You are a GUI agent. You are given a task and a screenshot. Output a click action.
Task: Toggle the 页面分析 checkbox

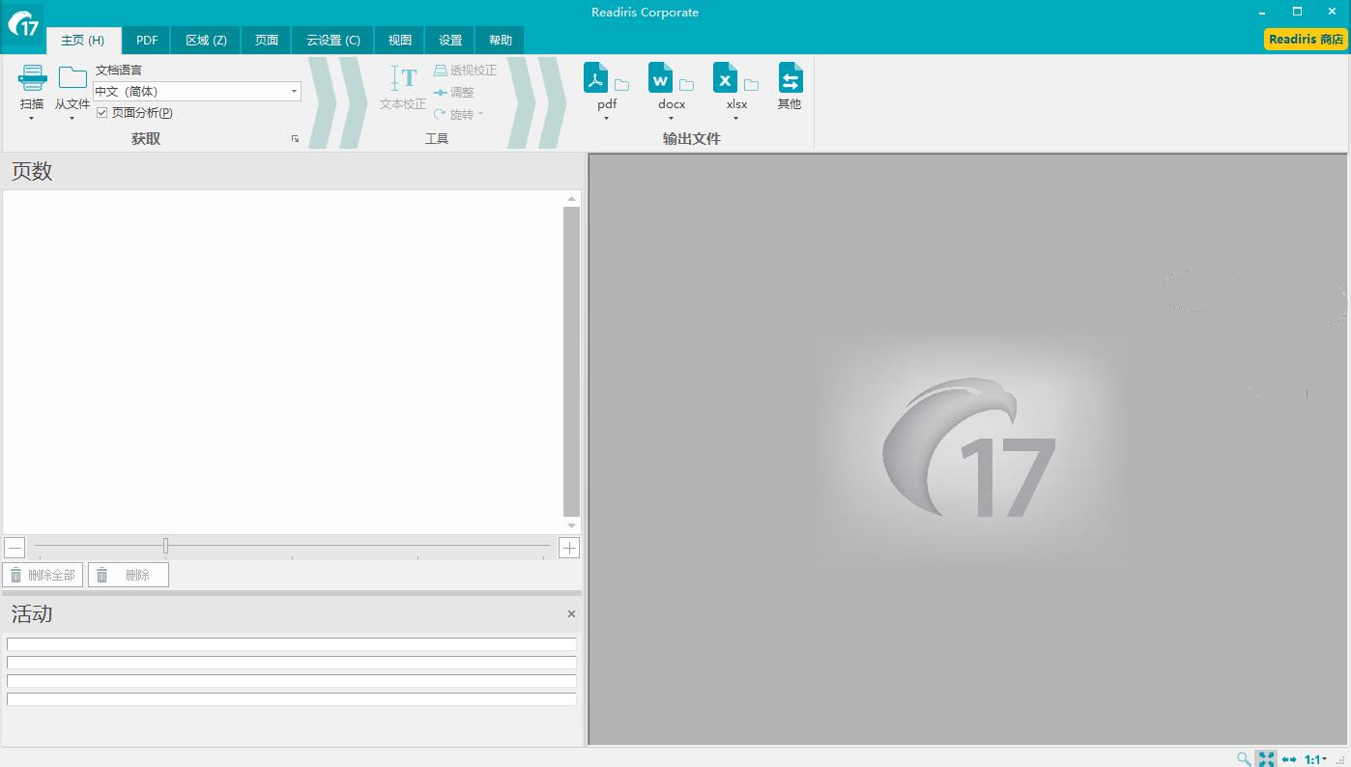(102, 113)
